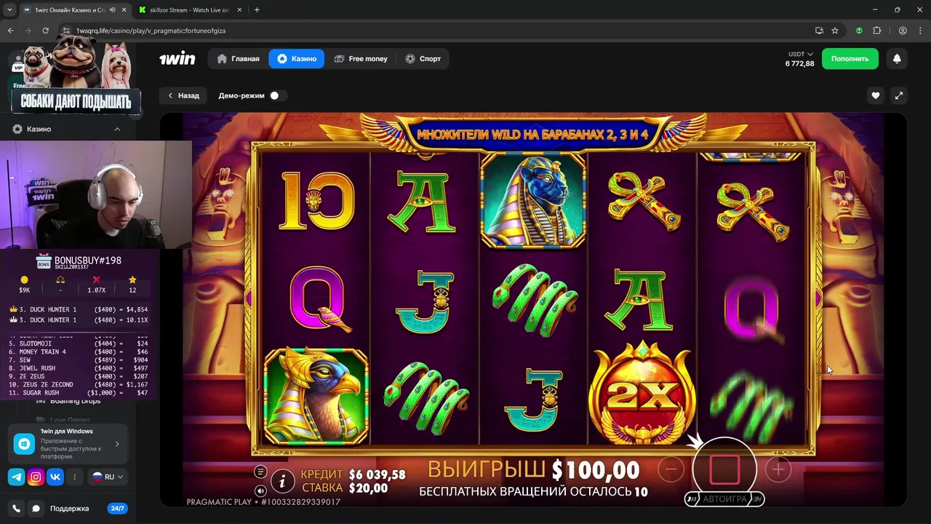Screen dimensions: 931x524
Task: Select the Спорт menu item
Action: coord(423,59)
